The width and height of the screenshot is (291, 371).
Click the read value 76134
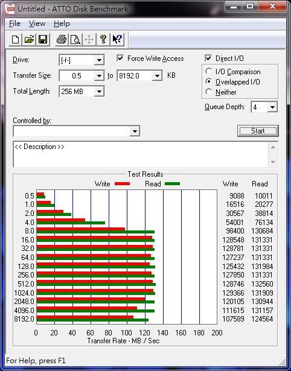[x=264, y=223]
